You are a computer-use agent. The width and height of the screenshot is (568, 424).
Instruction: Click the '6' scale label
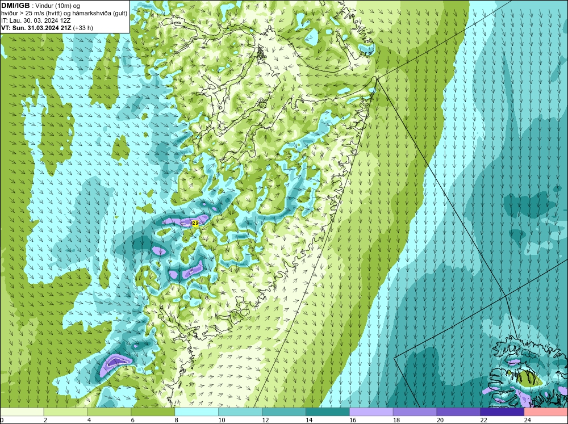[132, 420]
